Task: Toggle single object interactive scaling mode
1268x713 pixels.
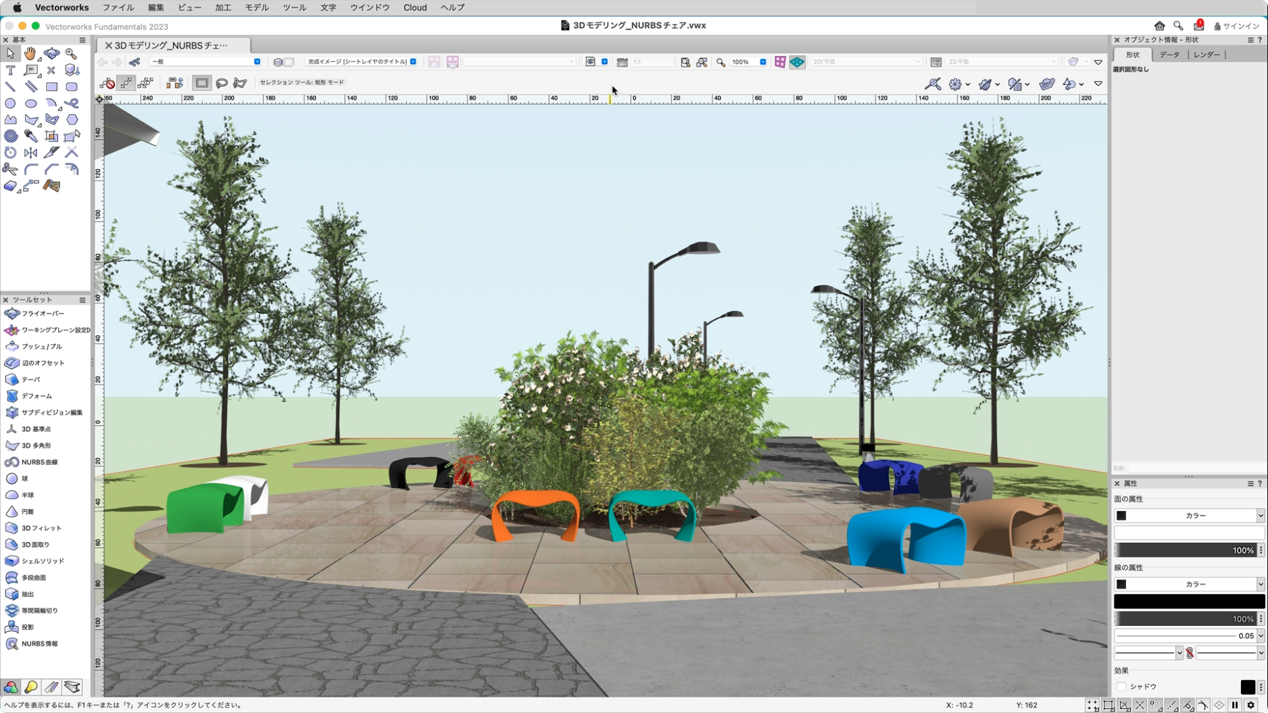Action: [x=126, y=83]
